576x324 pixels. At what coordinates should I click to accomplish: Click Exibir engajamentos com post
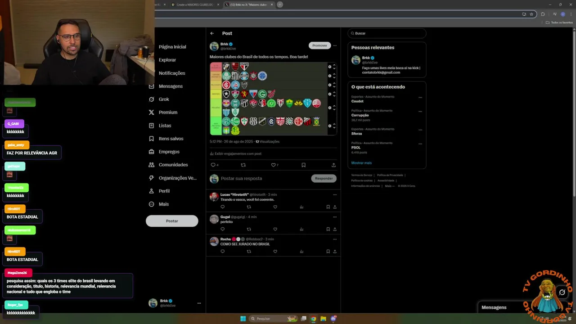click(x=235, y=153)
